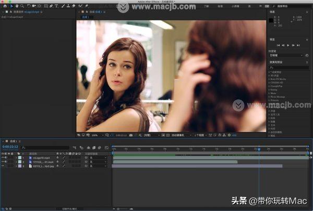Click the current time indicator playhead
This screenshot has height=211, width=313.
pyautogui.click(x=259, y=149)
